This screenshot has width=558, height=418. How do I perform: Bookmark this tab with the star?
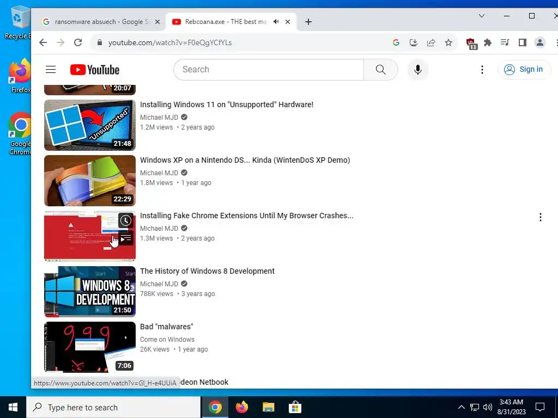tap(448, 42)
